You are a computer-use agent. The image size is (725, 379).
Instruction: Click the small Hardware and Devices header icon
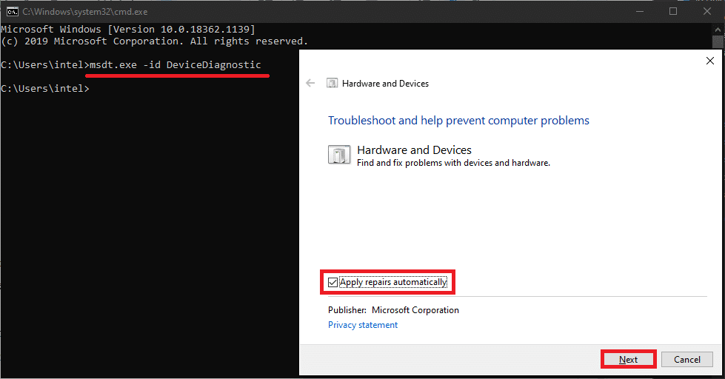pos(333,84)
